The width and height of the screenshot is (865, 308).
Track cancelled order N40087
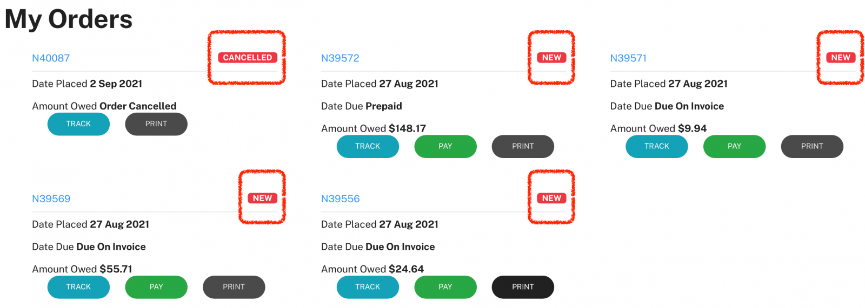(x=78, y=124)
